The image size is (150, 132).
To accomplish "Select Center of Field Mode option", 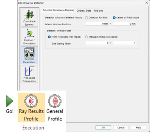I will pos(126,18).
